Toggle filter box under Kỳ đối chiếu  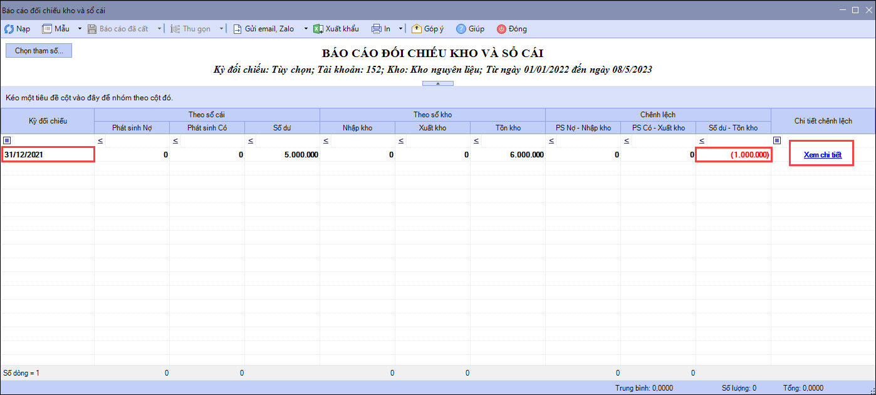point(7,140)
